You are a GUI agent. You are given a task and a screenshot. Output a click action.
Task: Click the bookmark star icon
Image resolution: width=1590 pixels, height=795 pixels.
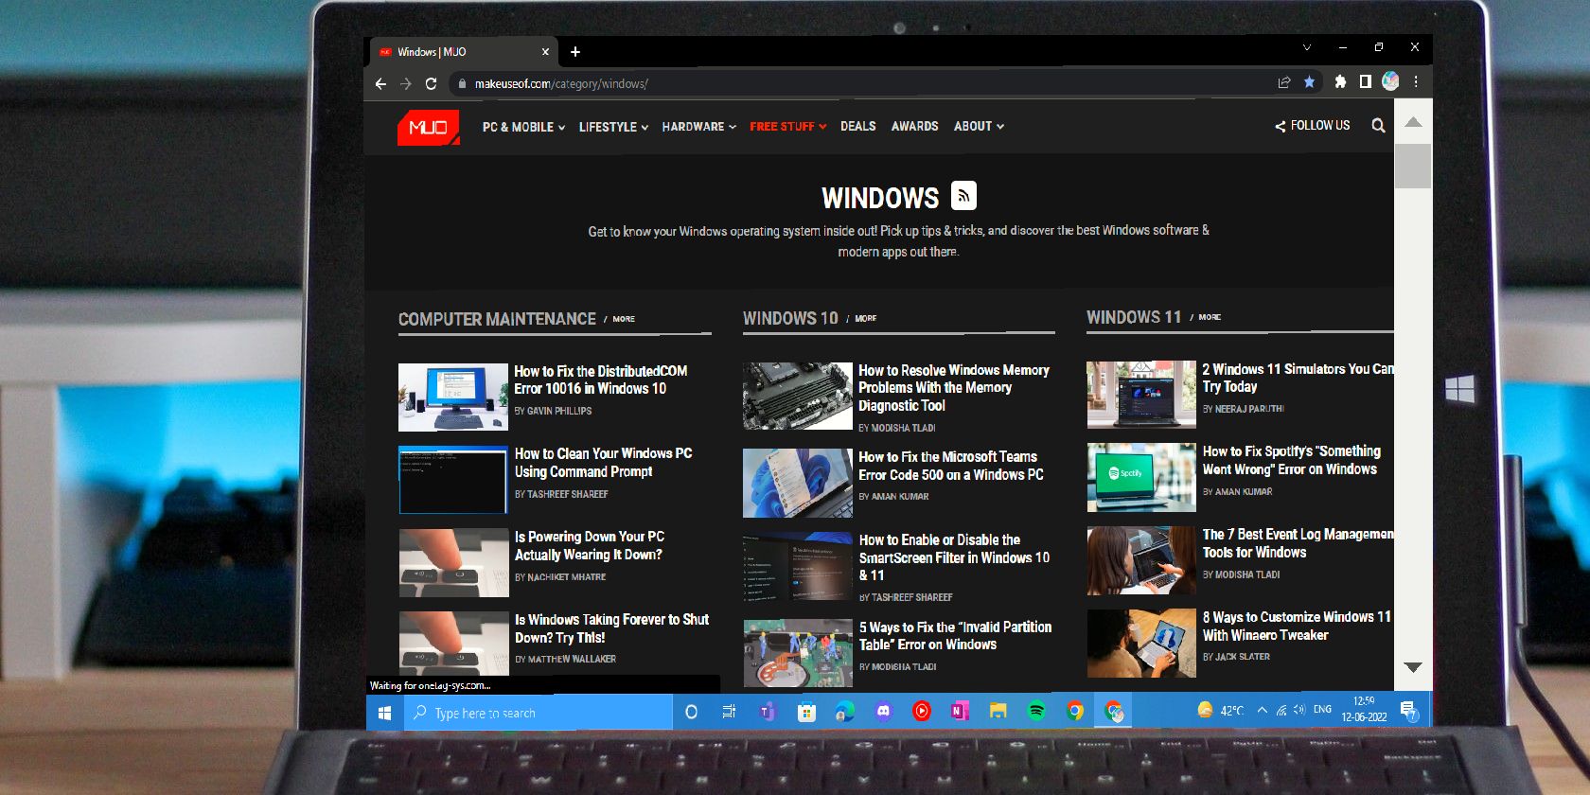tap(1309, 82)
